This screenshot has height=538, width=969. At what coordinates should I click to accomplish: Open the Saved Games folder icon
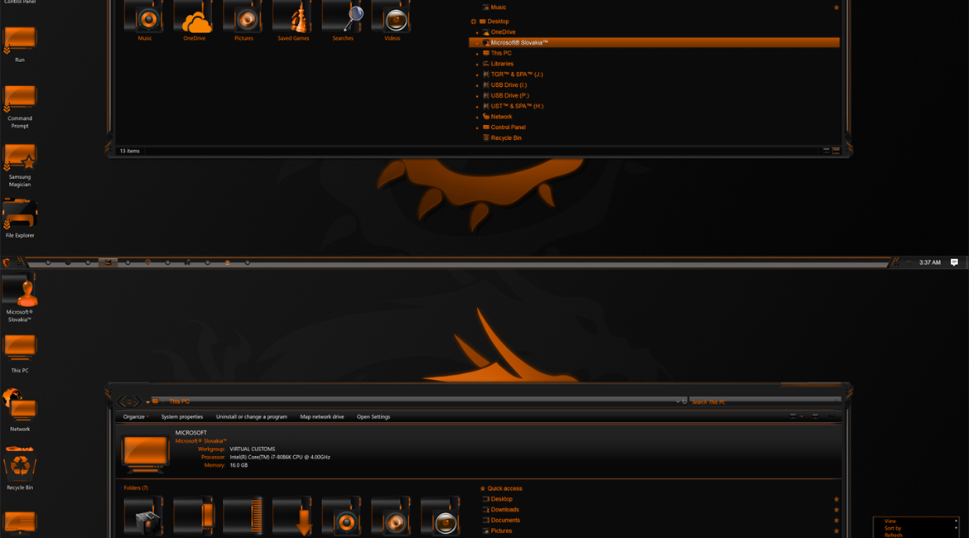click(x=293, y=19)
